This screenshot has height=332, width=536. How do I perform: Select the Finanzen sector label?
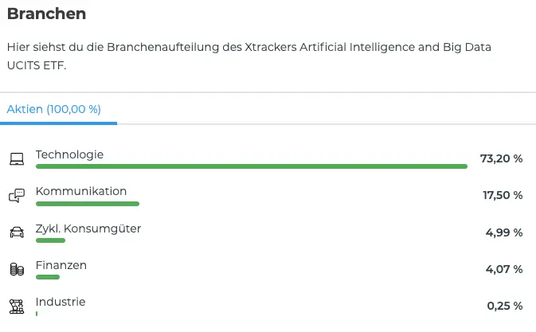61,265
